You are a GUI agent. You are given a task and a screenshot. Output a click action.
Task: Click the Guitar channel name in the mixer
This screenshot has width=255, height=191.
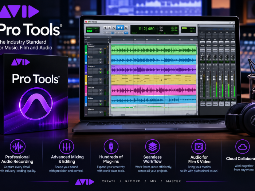[215, 104]
